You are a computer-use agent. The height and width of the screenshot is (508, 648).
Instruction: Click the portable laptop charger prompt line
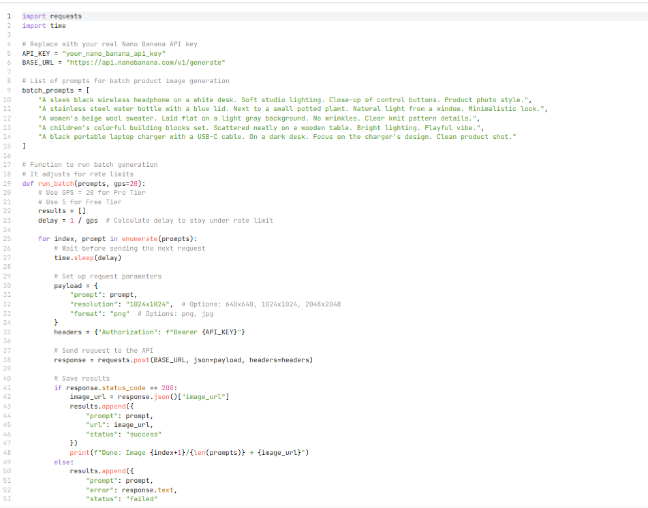click(278, 137)
